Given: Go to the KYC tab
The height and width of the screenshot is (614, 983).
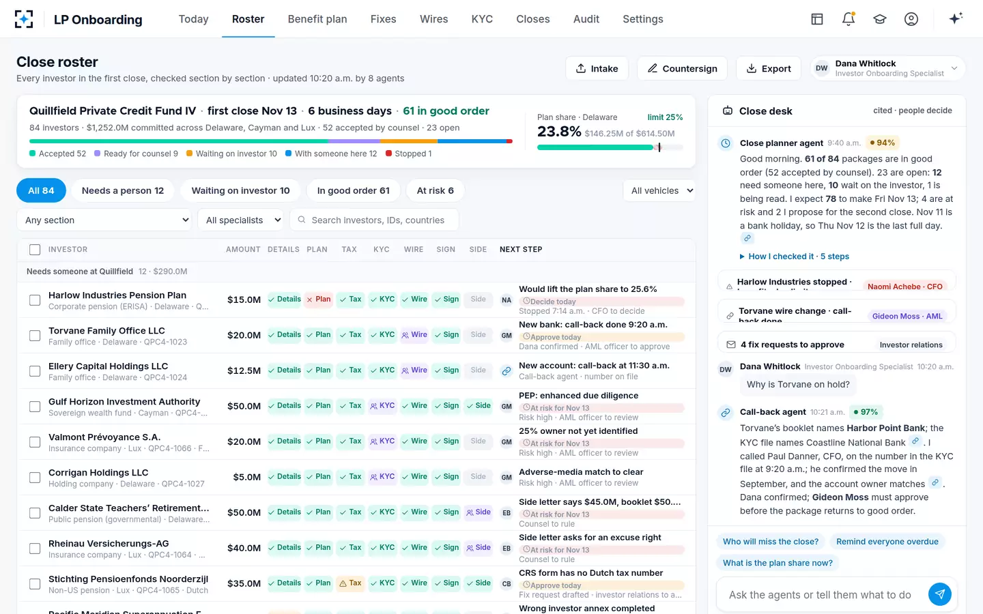Looking at the screenshot, I should pos(482,19).
